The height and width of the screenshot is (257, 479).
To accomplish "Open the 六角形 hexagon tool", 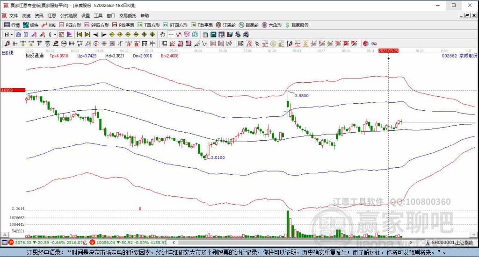I will coord(272,25).
